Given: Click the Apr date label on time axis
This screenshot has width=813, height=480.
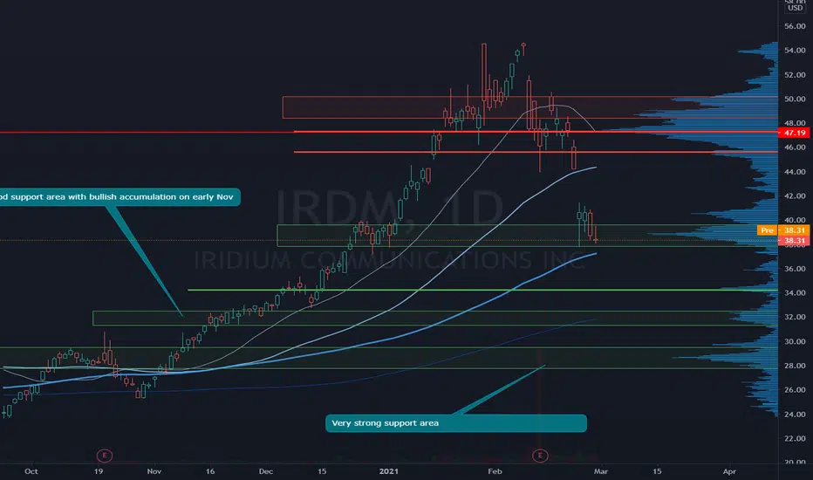Looking at the screenshot, I should 729,471.
